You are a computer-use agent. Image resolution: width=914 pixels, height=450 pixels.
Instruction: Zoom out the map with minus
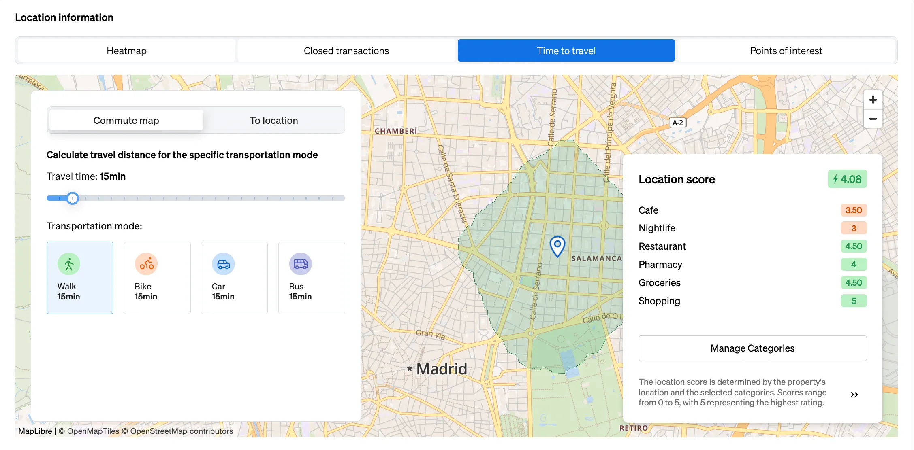(x=873, y=119)
